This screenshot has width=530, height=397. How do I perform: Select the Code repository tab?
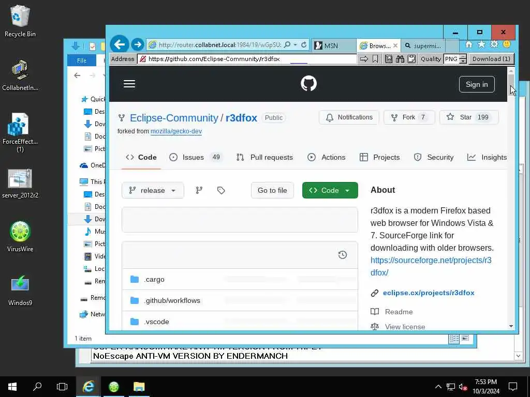(141, 157)
